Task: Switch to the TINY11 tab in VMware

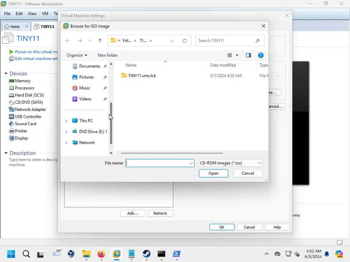Action: (x=44, y=27)
